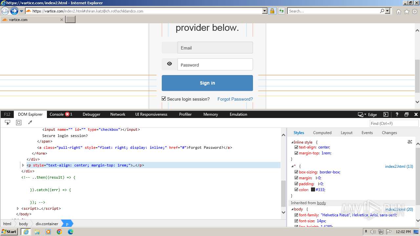Switch to the Network tab
The width and height of the screenshot is (420, 236).
(x=118, y=114)
